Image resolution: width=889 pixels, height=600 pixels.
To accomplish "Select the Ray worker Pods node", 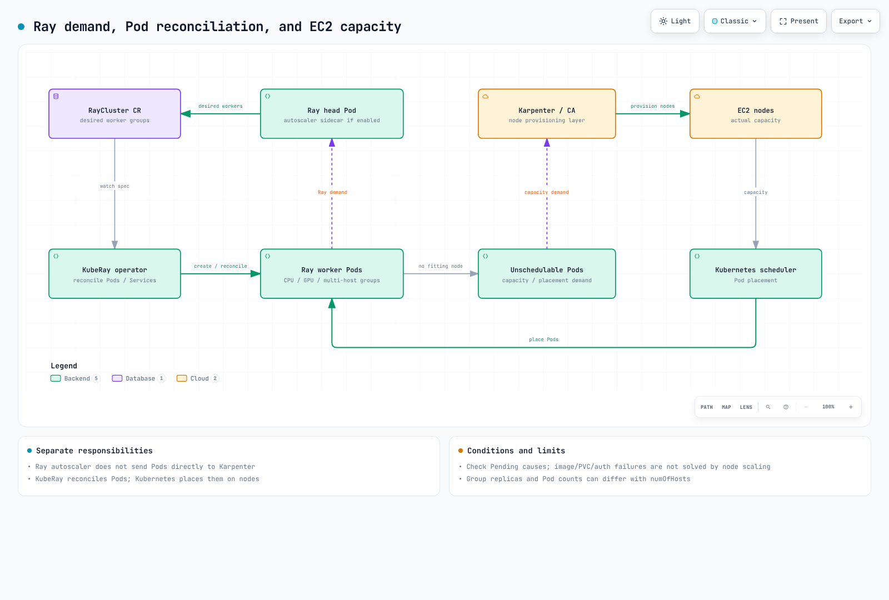I will (332, 274).
